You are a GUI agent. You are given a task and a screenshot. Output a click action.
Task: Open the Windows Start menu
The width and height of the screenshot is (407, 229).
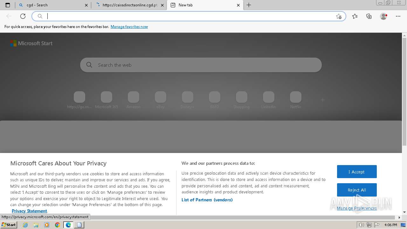click(9, 225)
